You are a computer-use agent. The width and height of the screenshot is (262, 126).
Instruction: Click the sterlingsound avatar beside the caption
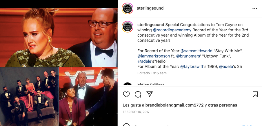coord(128,27)
